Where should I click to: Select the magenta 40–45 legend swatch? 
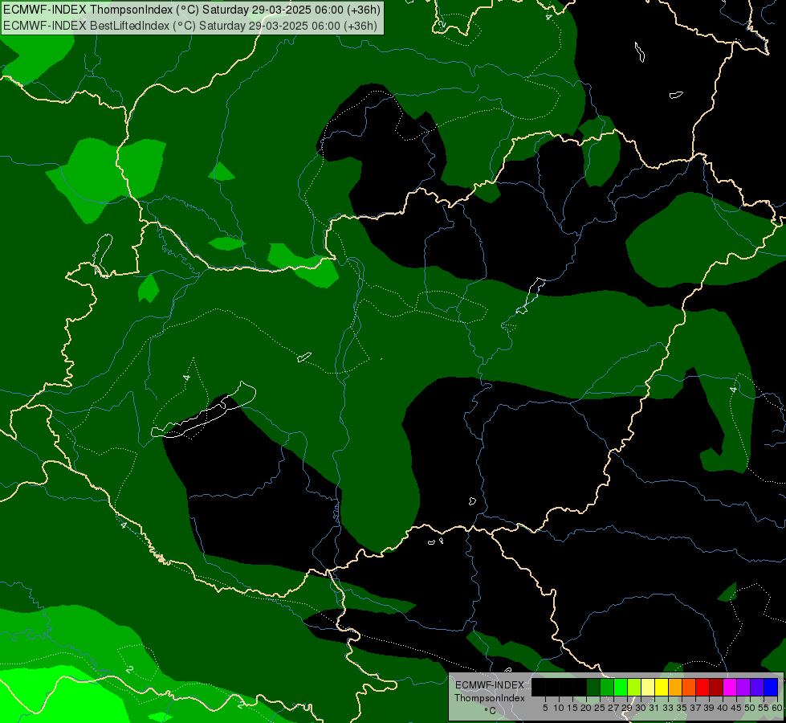[x=730, y=687]
